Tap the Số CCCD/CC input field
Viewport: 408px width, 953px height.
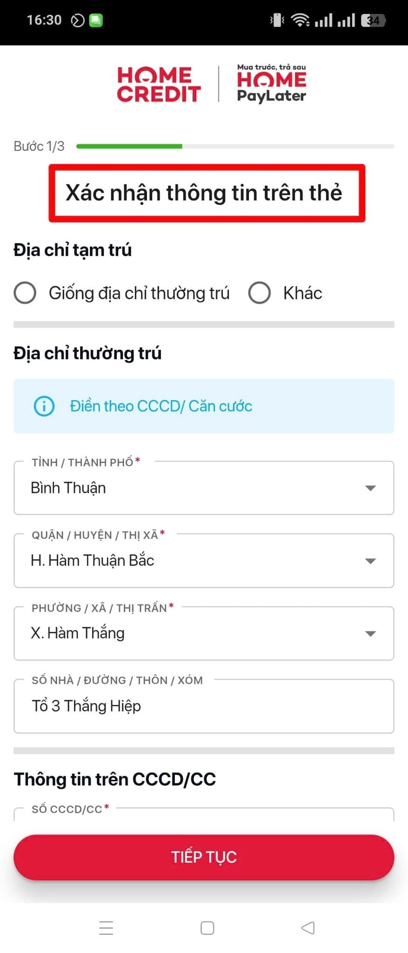click(x=204, y=814)
